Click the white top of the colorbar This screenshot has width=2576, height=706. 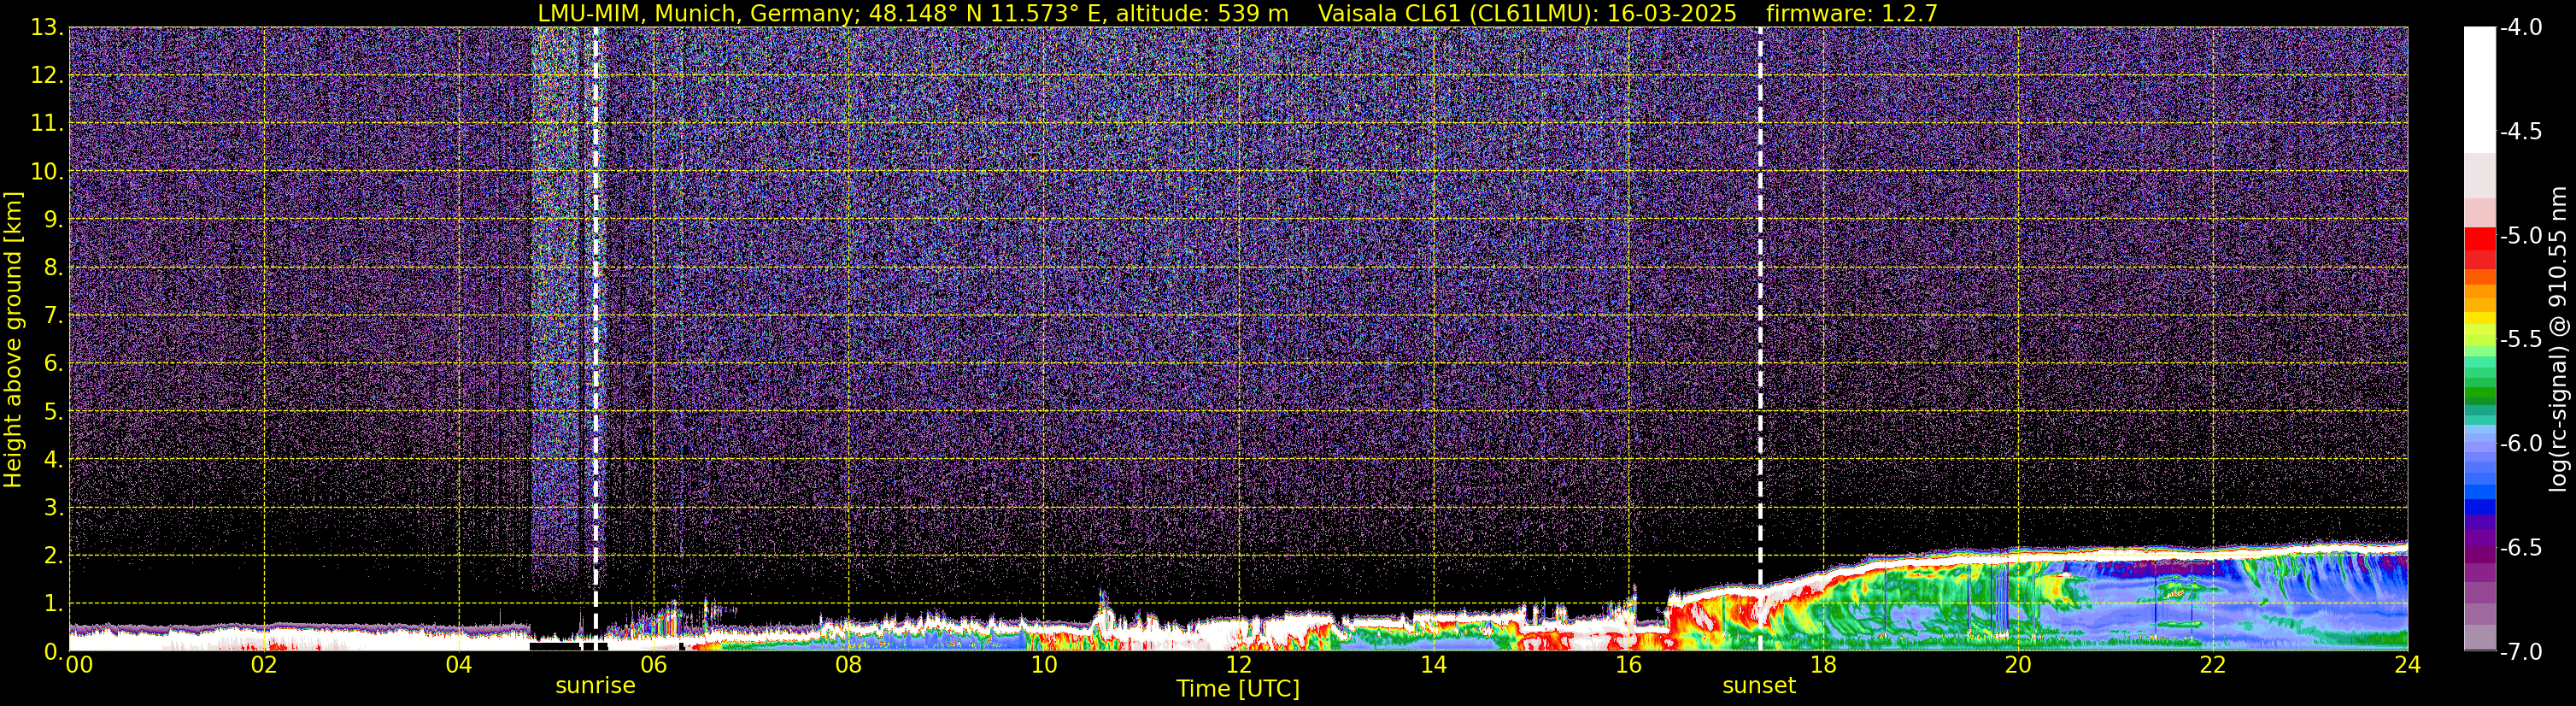[x=2479, y=90]
